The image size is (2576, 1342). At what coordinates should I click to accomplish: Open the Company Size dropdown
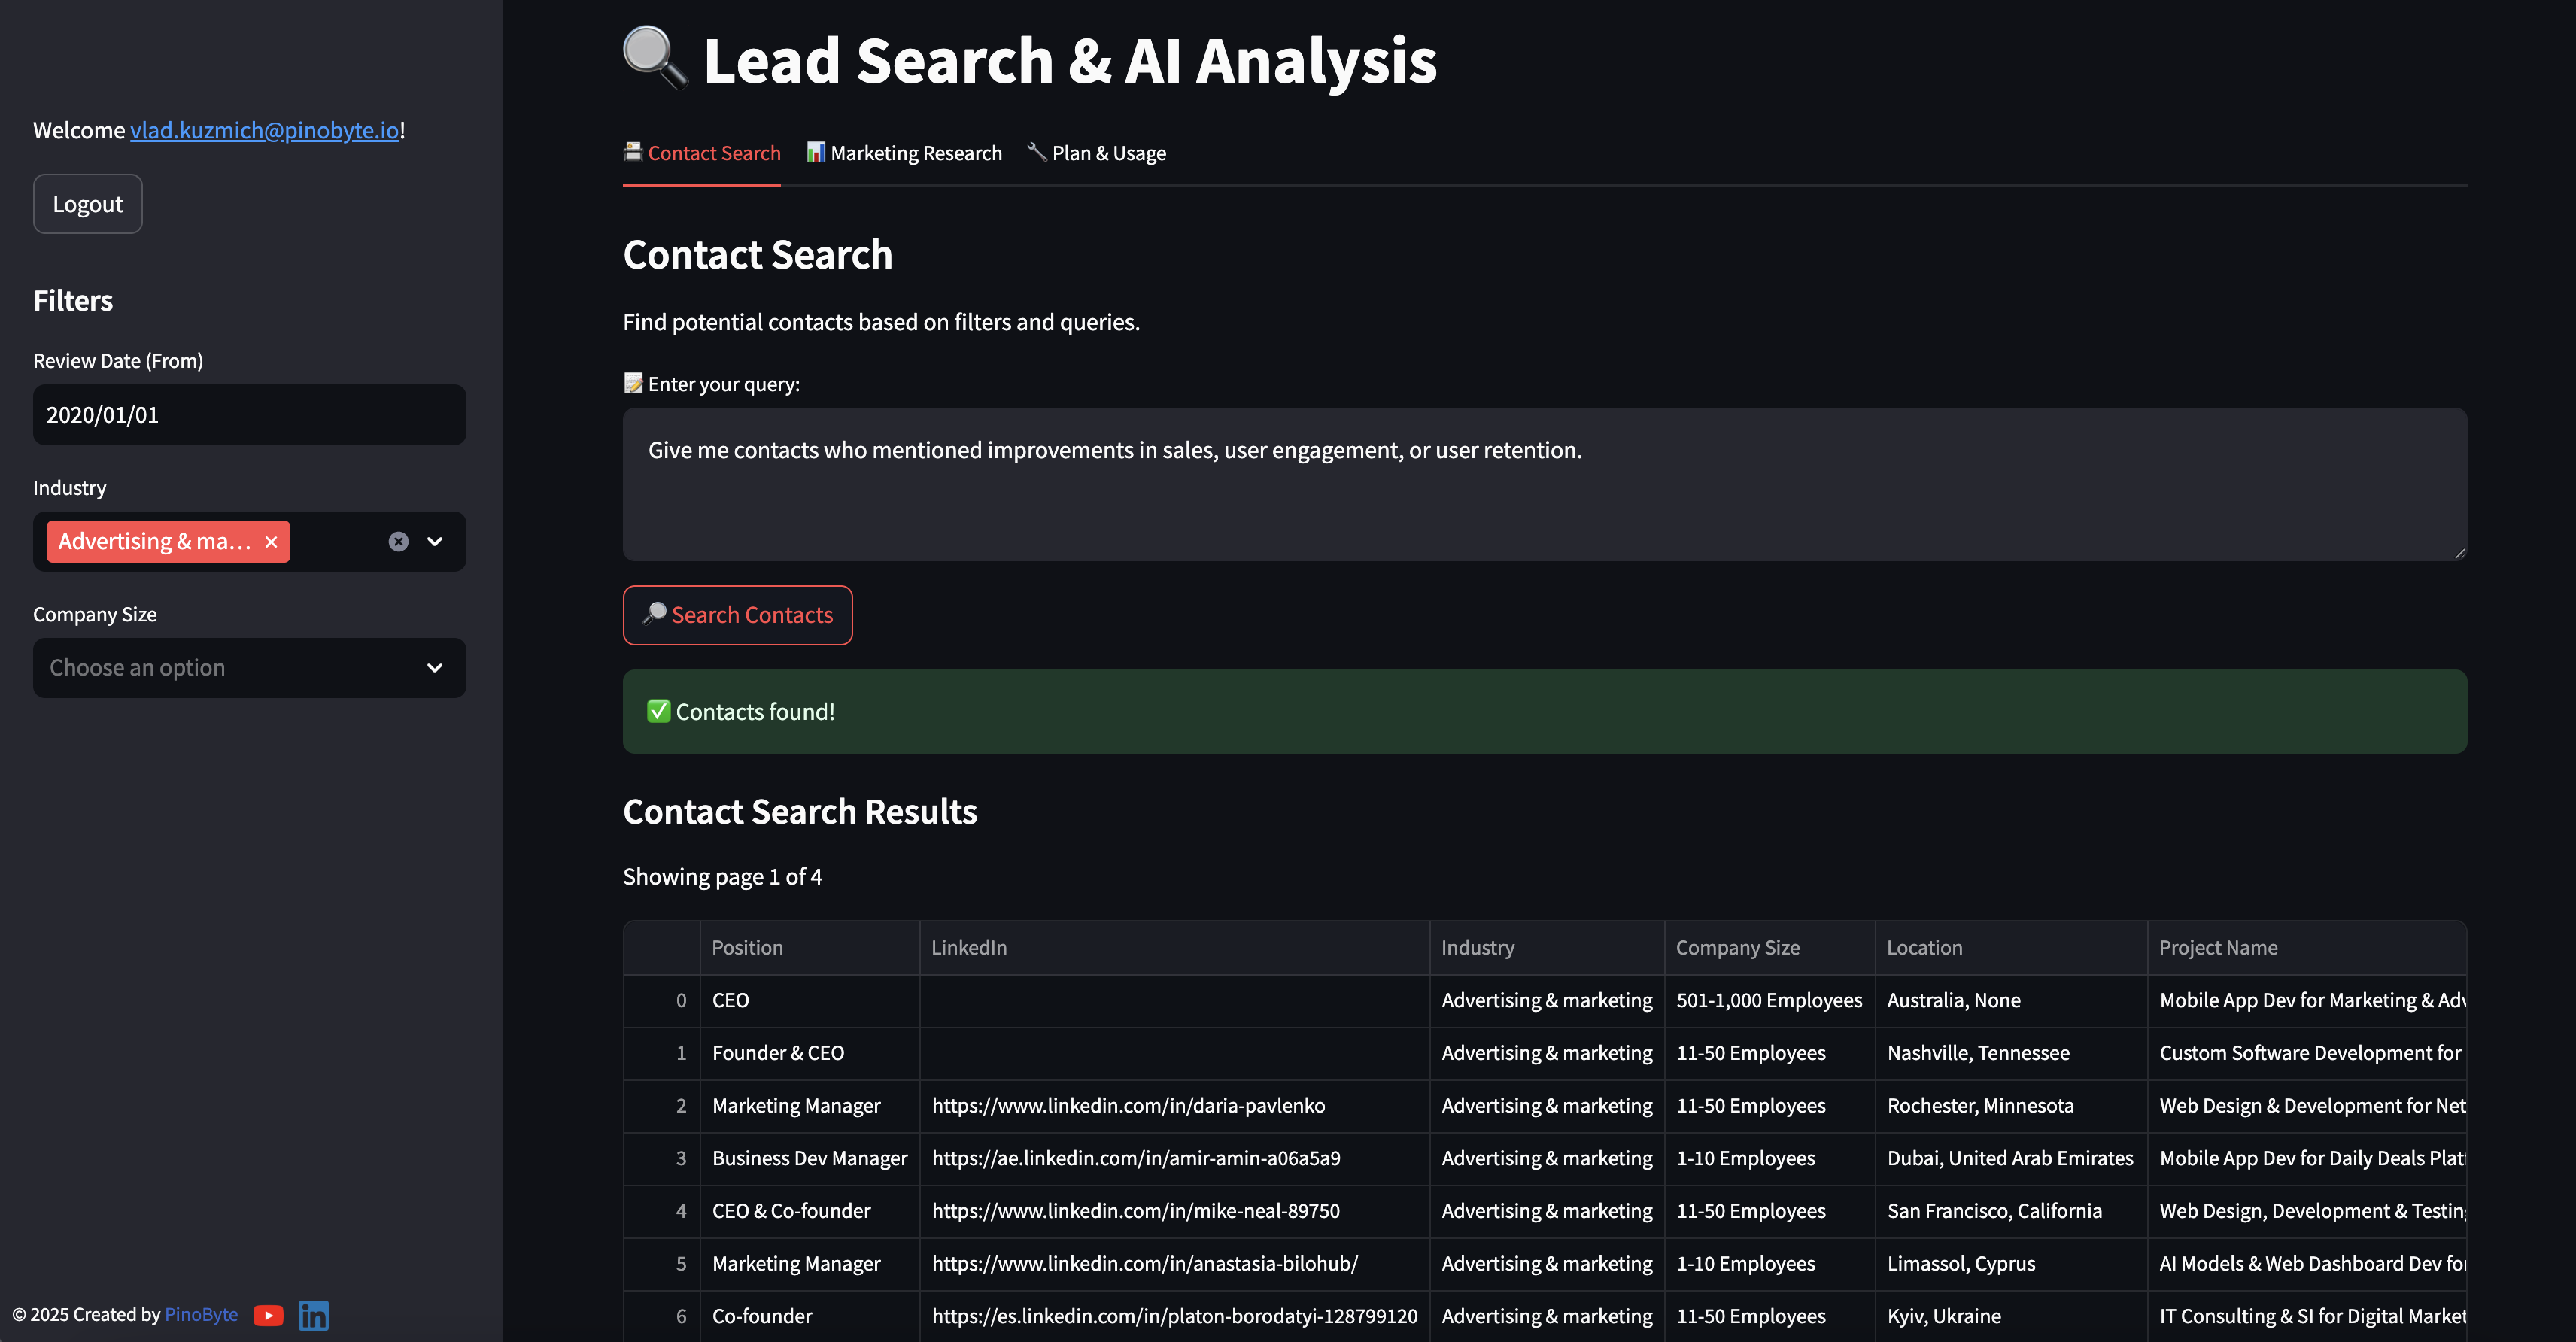249,668
